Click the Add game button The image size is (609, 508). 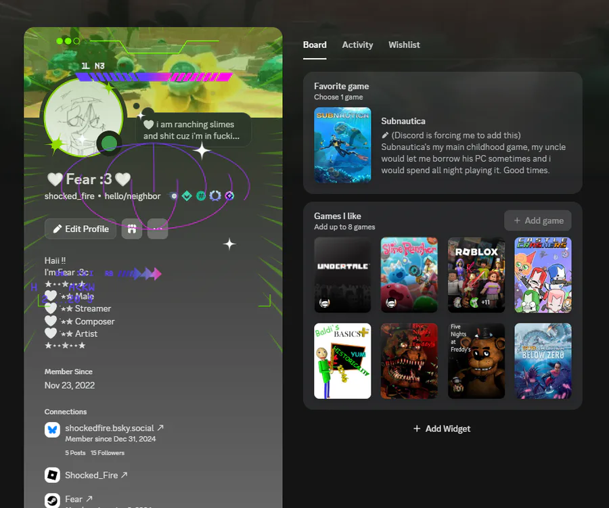click(x=537, y=221)
